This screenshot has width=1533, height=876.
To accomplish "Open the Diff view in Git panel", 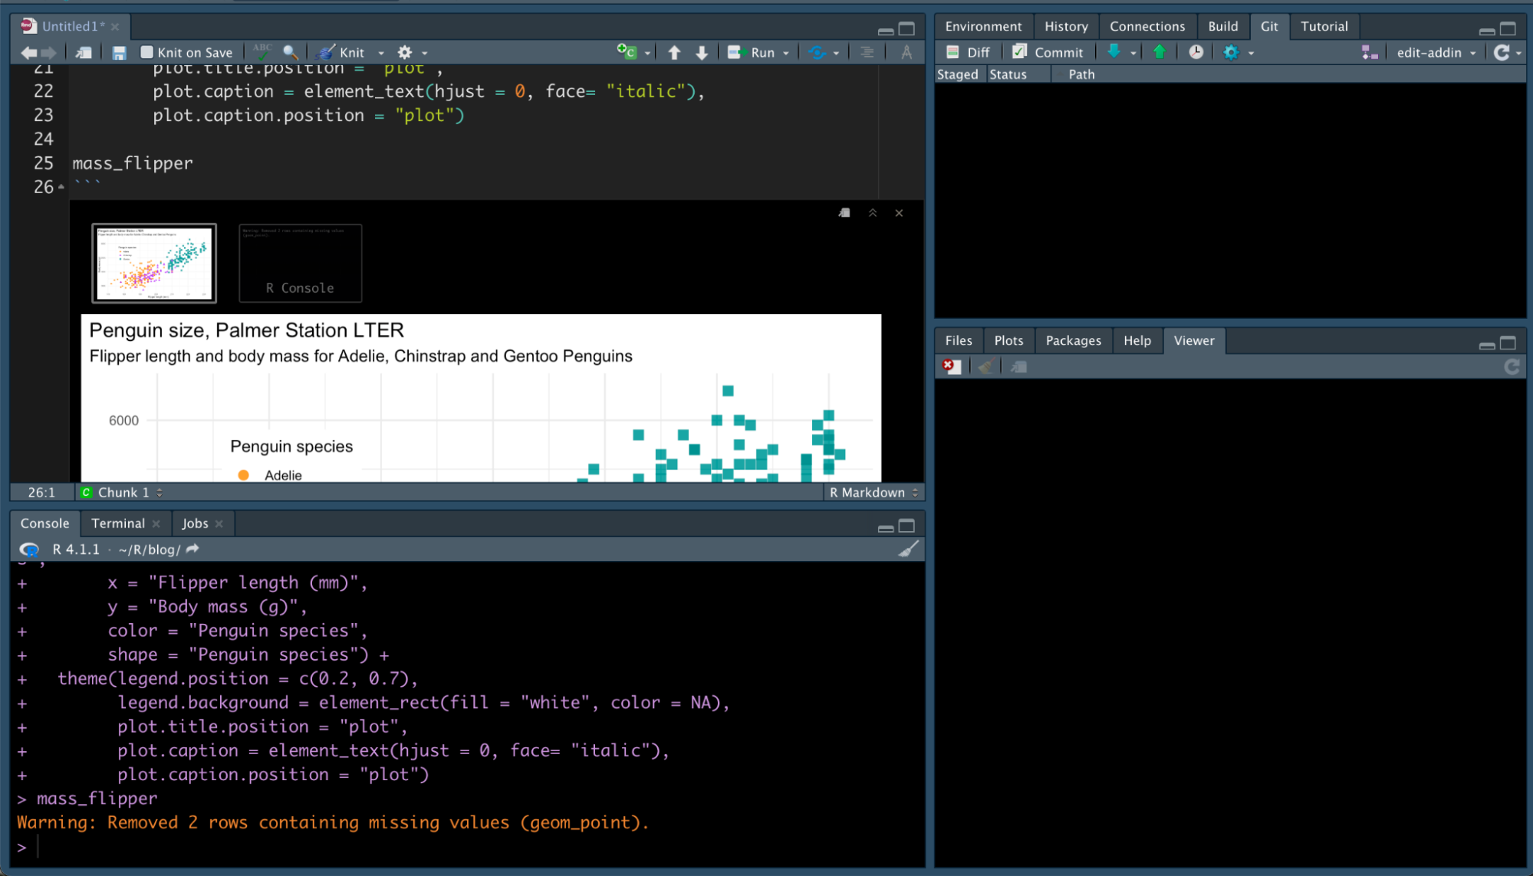I will (968, 52).
